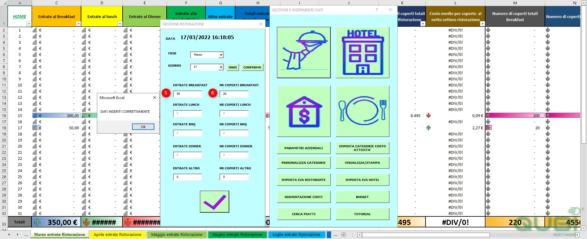Click the add new sheet plus icon

[344, 235]
